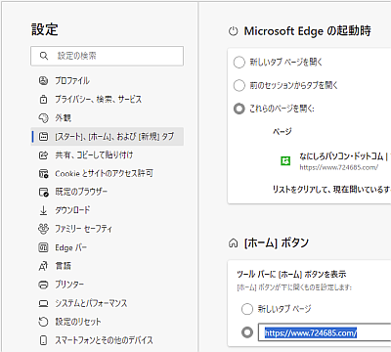Viewport: 391px width, 352px height.
Task: Click the search magnifier icon in settings
Action: 44,56
